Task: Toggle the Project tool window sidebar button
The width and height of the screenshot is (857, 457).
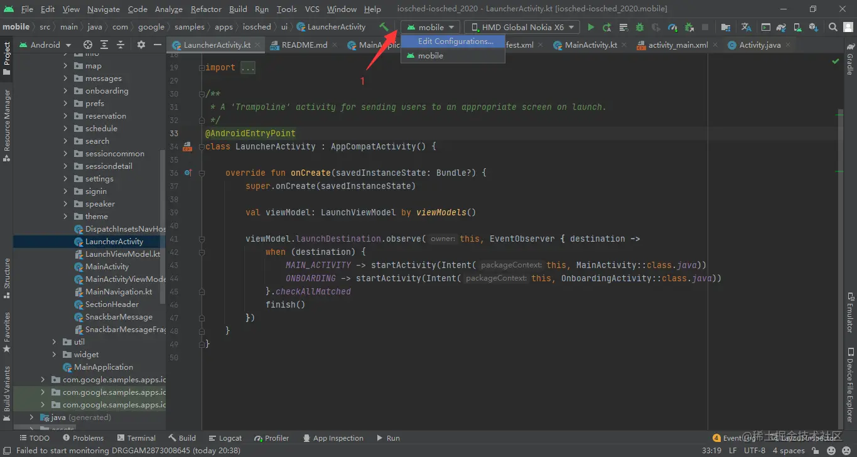Action: (x=7, y=58)
